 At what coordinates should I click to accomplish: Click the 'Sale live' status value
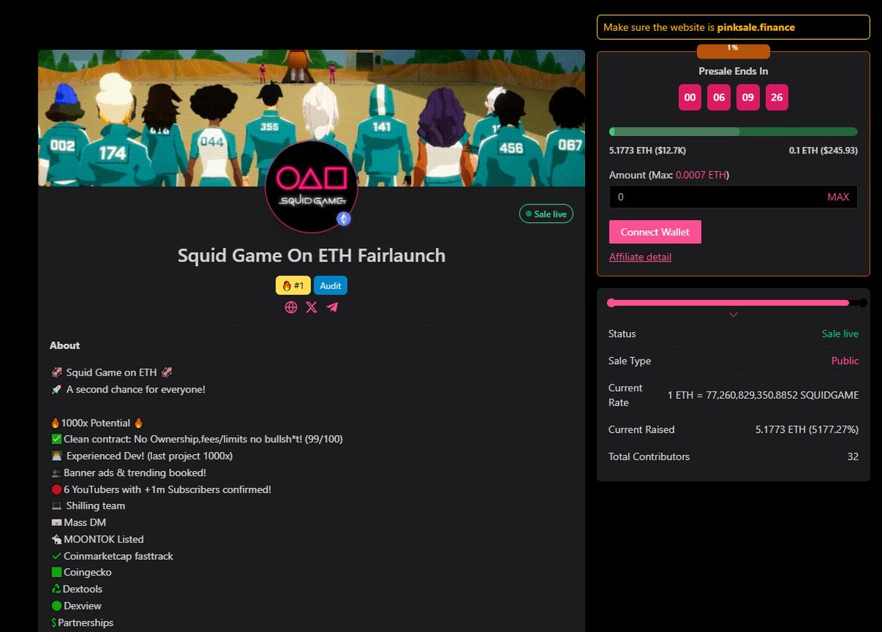click(x=840, y=334)
